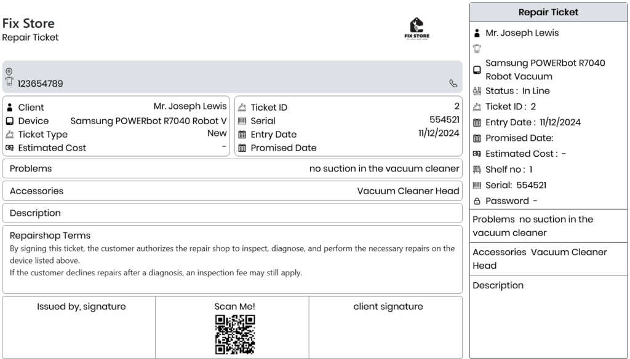The height and width of the screenshot is (359, 630).
Task: Click the tablet icon beside the Device label
Action: [10, 121]
